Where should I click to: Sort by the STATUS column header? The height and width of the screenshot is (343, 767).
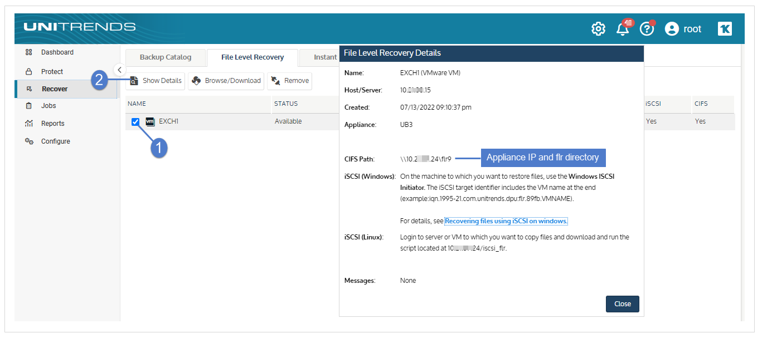pyautogui.click(x=286, y=104)
